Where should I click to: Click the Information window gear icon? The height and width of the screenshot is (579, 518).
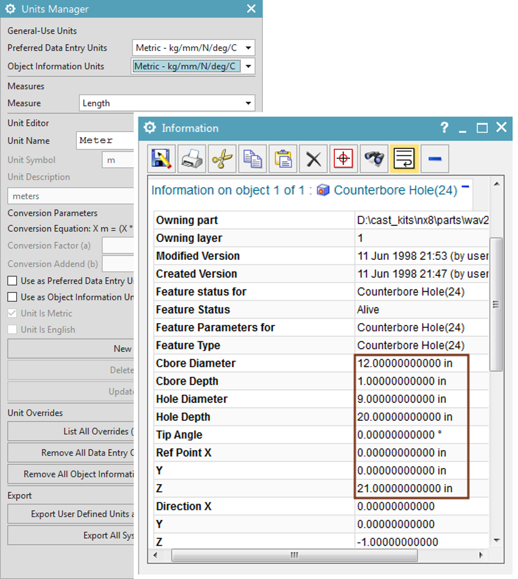coord(149,128)
